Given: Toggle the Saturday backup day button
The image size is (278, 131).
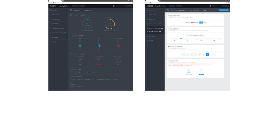Looking at the screenshot, I should [x=203, y=55].
